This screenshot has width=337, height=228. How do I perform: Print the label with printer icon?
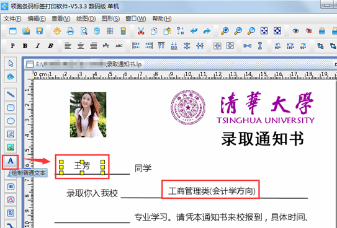click(71, 31)
